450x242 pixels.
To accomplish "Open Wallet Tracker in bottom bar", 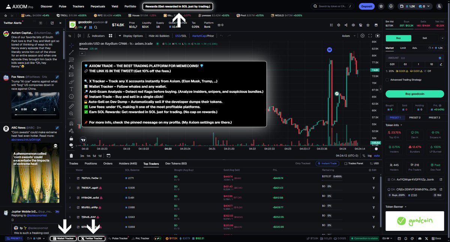I will click(63, 238).
